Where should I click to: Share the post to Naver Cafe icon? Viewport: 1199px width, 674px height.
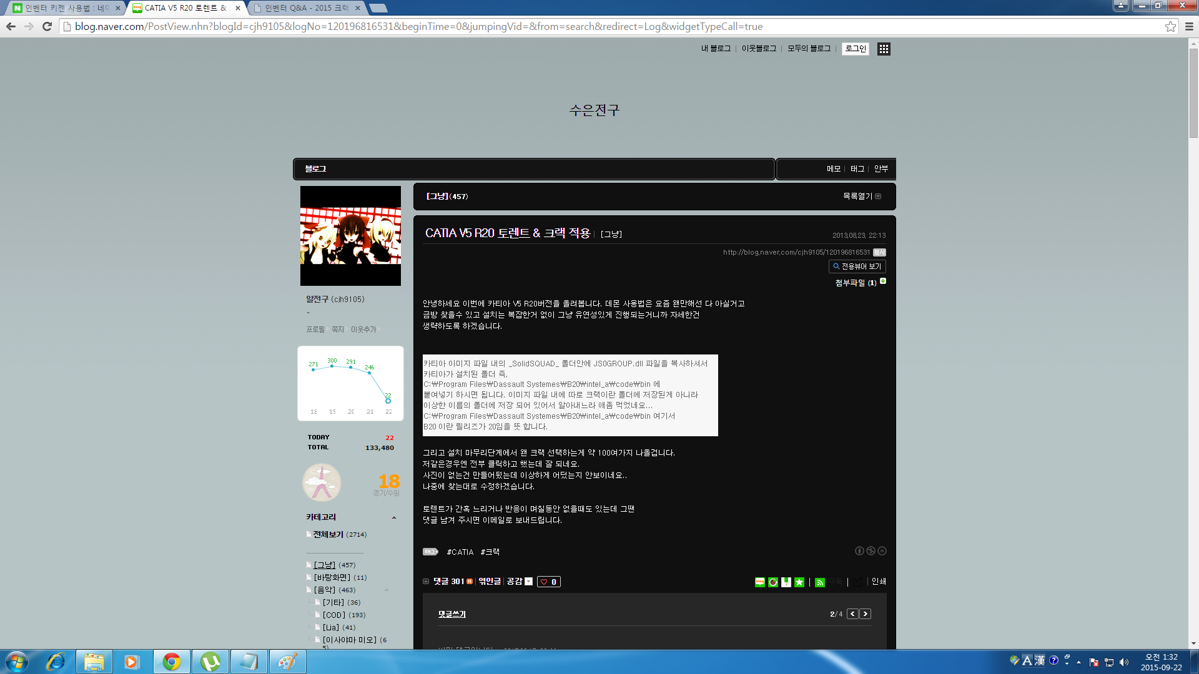773,582
